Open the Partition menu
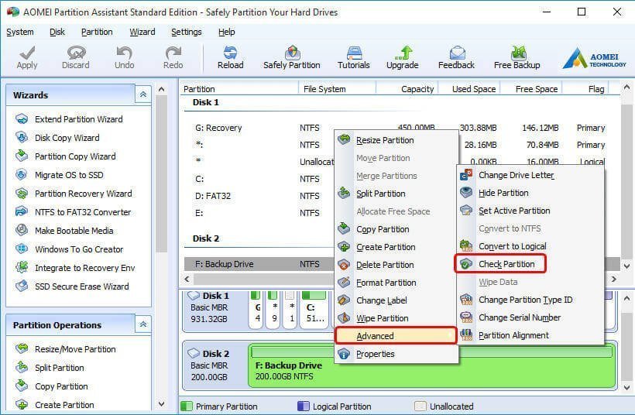 tap(97, 32)
